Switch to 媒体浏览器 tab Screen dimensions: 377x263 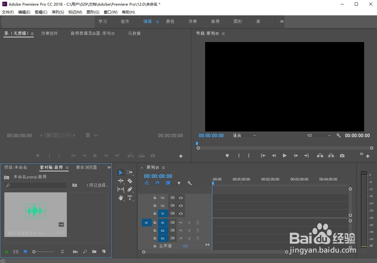pyautogui.click(x=87, y=167)
